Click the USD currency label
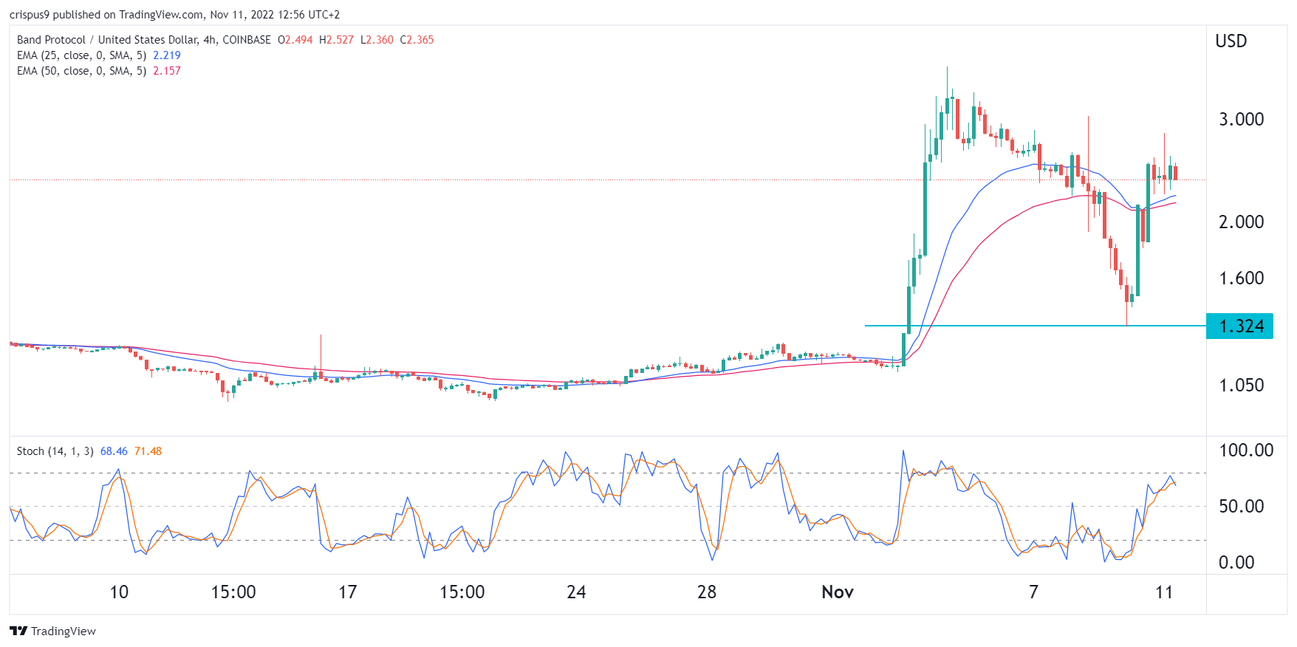The width and height of the screenshot is (1297, 647). tap(1231, 41)
